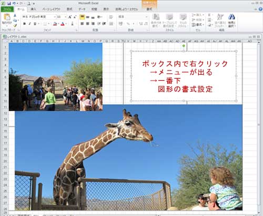263x216 pixels.
Task: Open the green File tab
Action: [7, 9]
